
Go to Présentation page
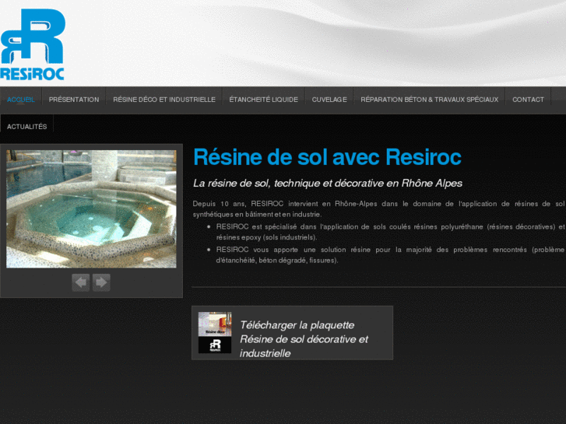click(74, 100)
